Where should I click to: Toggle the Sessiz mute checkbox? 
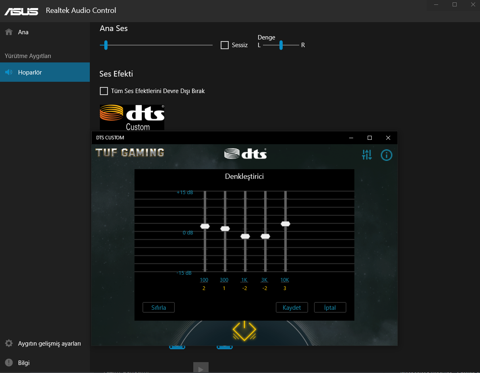pyautogui.click(x=225, y=46)
